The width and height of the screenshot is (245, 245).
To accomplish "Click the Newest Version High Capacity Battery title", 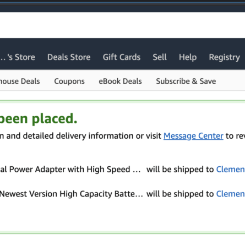I will [72, 194].
